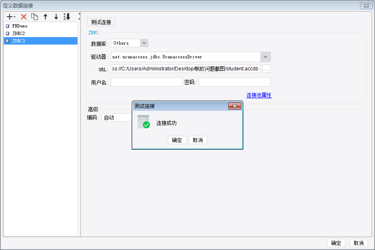Select the JDBC3 connection
The image size is (375, 250).
coord(41,41)
